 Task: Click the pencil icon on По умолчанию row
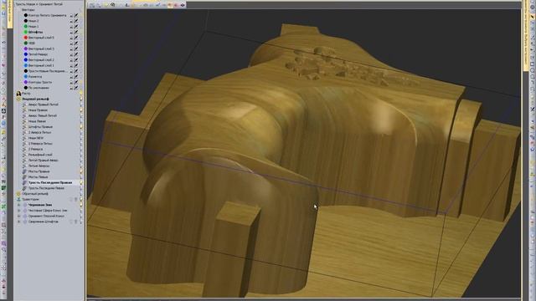(x=76, y=88)
